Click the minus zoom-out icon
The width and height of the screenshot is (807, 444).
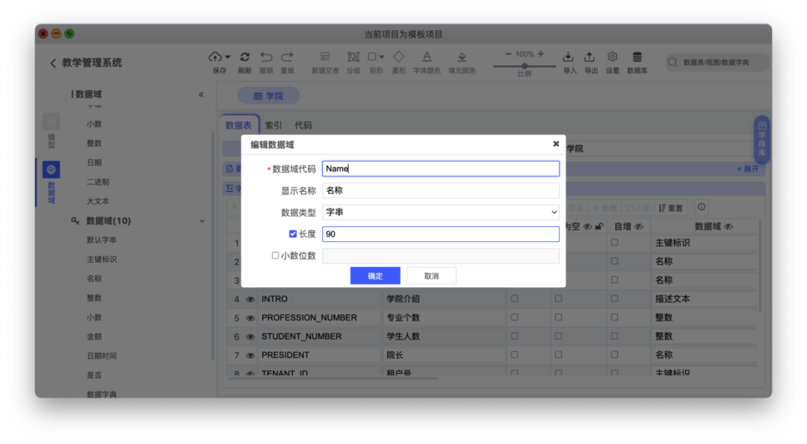click(x=509, y=54)
